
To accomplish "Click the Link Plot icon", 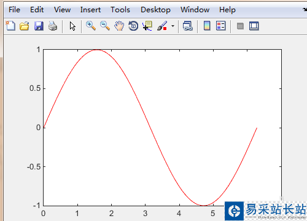I will (188, 26).
